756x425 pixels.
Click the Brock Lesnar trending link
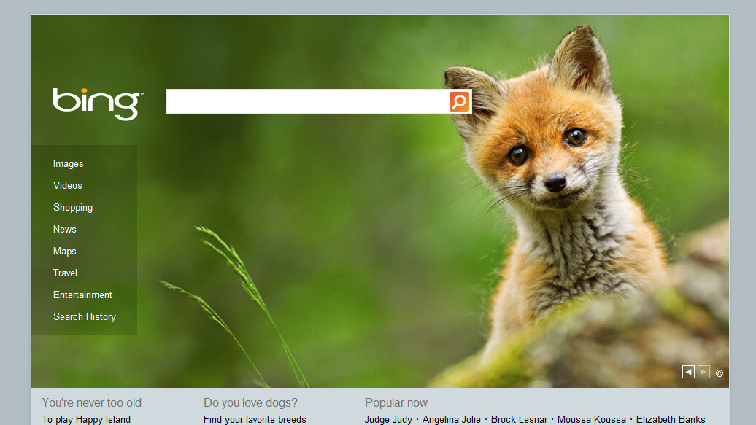pyautogui.click(x=519, y=419)
